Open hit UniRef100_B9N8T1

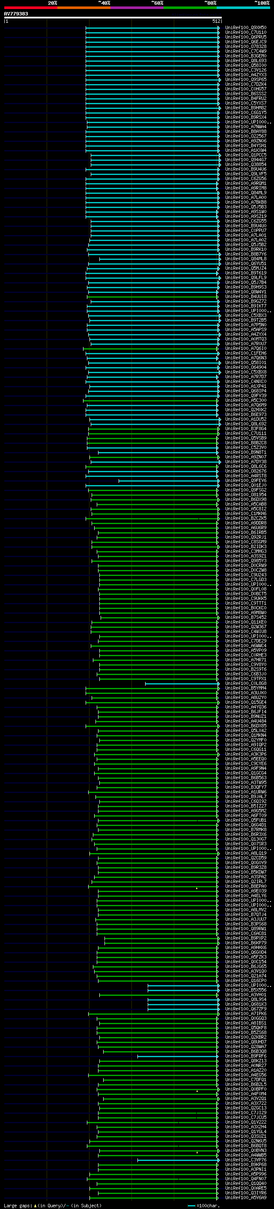[246, 452]
